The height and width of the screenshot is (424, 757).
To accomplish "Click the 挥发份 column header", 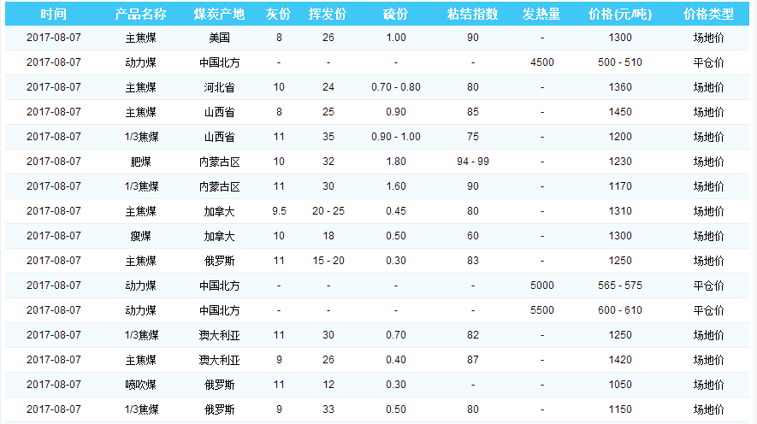I will point(328,15).
